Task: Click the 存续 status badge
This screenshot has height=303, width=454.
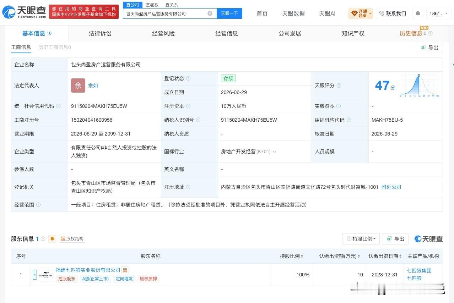Action: point(228,78)
